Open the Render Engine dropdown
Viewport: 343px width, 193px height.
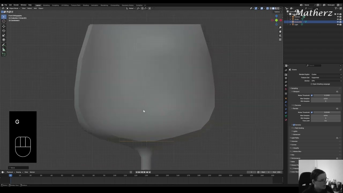point(326,74)
